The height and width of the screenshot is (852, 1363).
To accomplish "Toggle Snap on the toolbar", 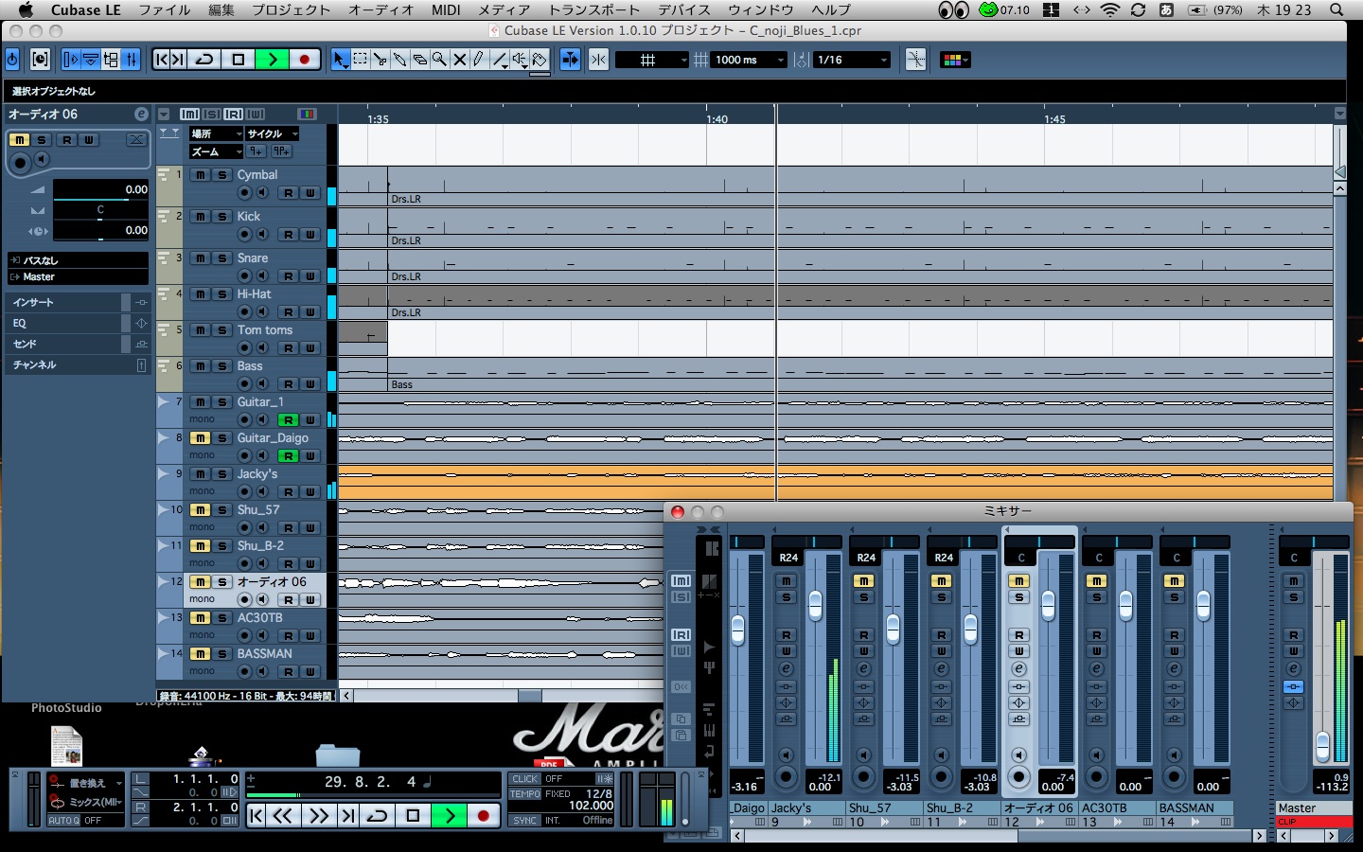I will [x=599, y=60].
